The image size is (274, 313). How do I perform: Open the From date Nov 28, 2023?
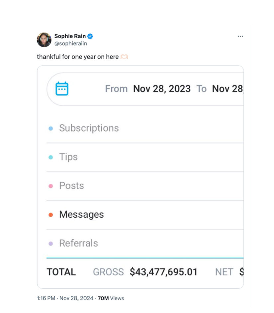pyautogui.click(x=162, y=89)
